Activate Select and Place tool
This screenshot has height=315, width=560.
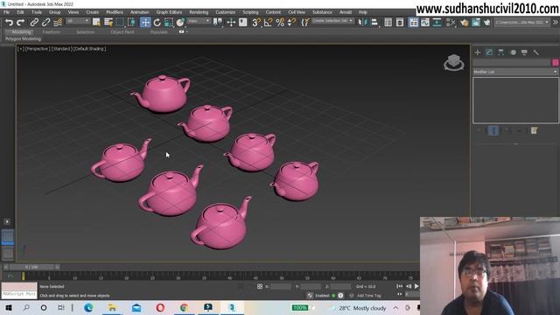(180, 23)
